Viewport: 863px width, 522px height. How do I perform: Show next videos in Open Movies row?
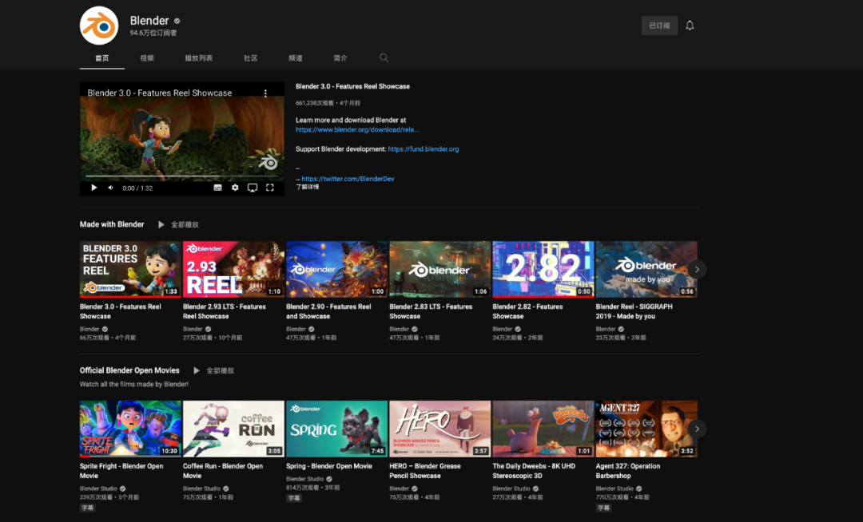coord(697,429)
